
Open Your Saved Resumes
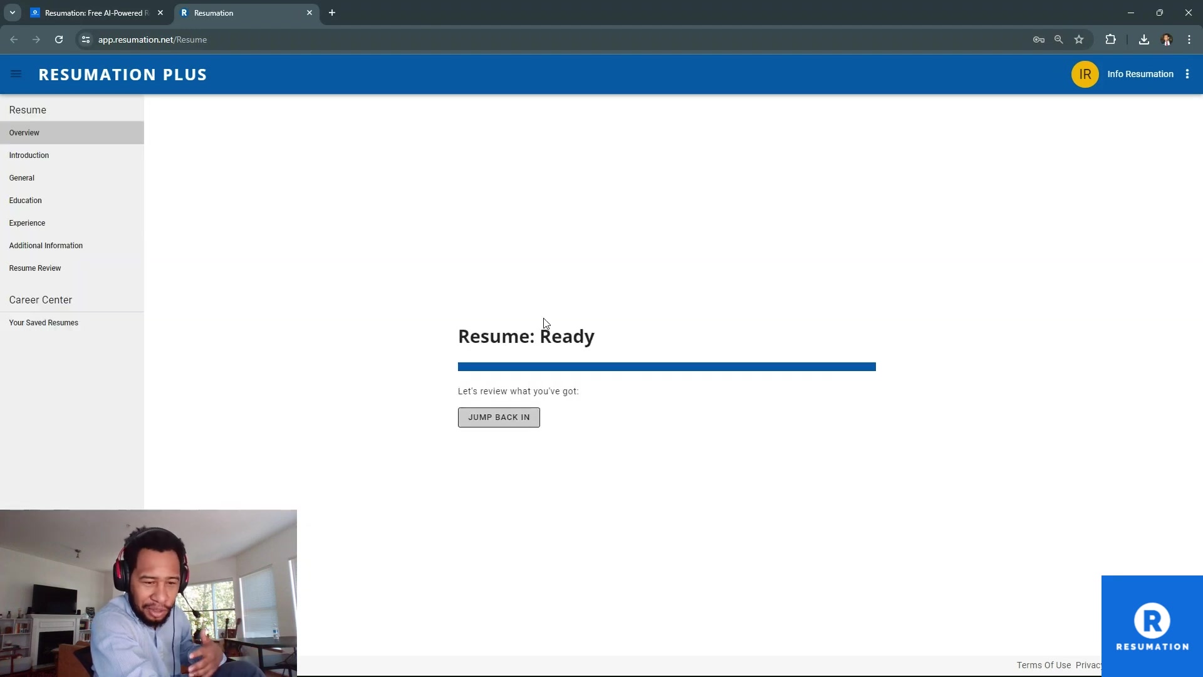72,323
